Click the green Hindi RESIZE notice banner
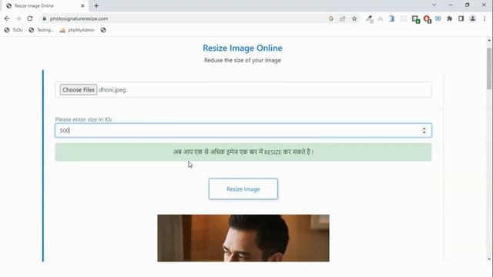 (243, 152)
